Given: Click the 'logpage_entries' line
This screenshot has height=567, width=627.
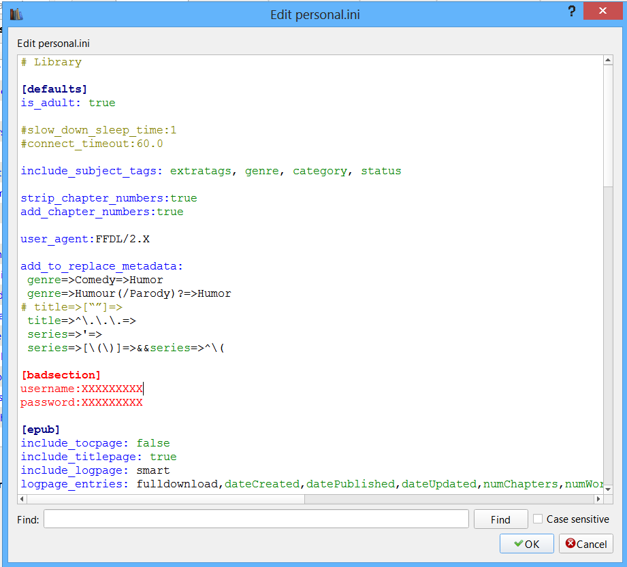Looking at the screenshot, I should click(x=312, y=484).
